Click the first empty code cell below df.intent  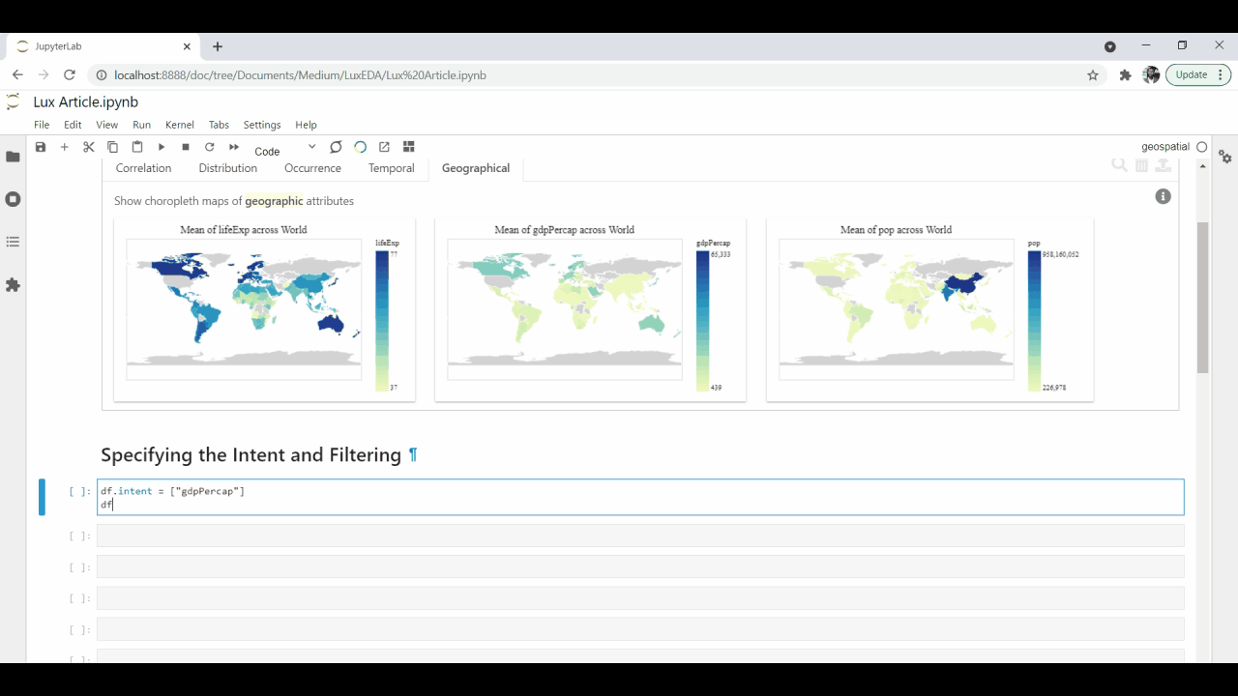click(640, 536)
